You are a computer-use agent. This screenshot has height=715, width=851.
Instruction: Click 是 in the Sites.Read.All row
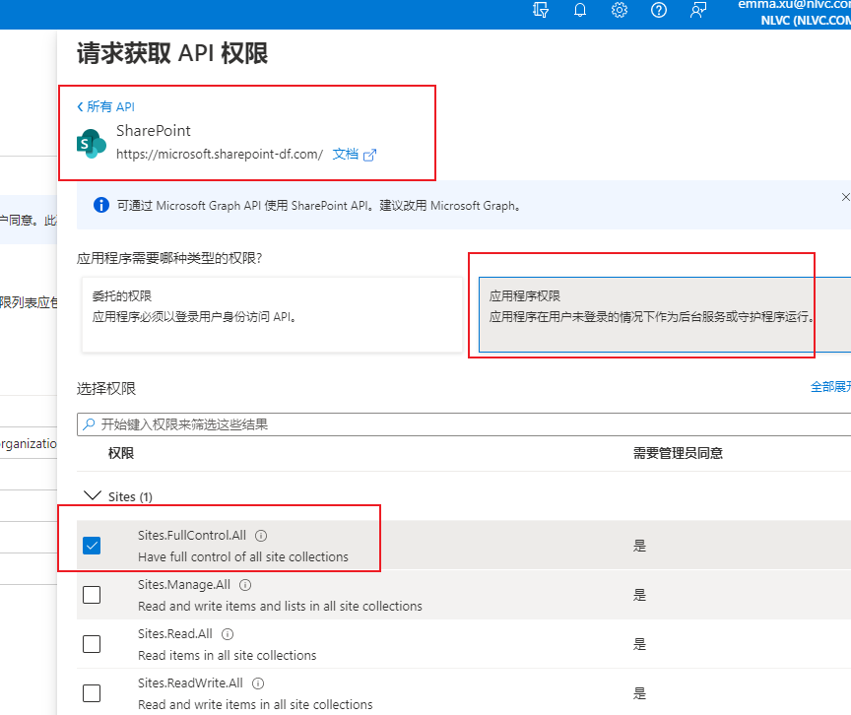pyautogui.click(x=640, y=644)
